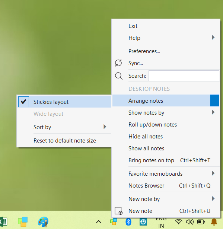
Task: Click the volume speaker tray icon
Action: pyautogui.click(x=190, y=222)
